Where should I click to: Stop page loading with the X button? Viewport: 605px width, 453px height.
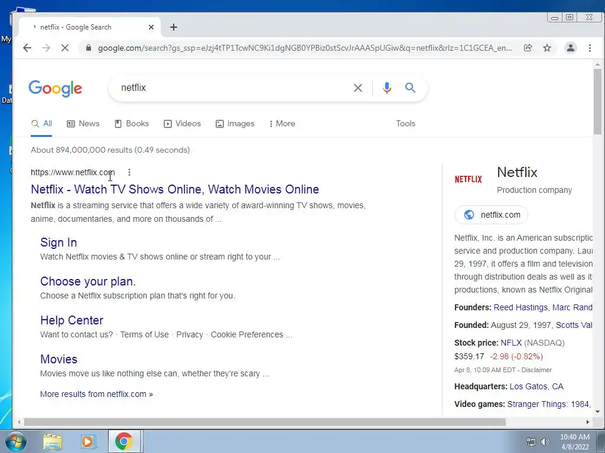[65, 48]
